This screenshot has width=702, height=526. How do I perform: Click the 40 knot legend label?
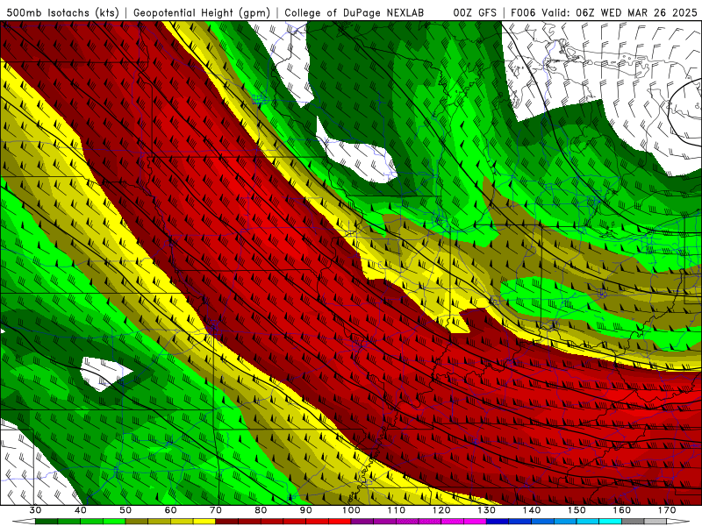[81, 510]
